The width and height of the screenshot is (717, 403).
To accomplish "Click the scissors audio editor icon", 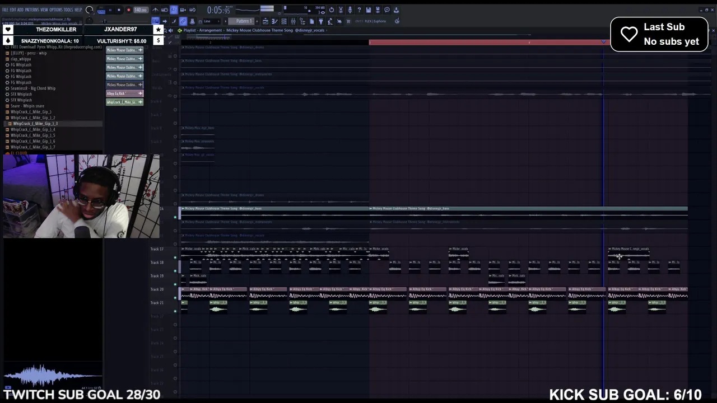I will tap(341, 10).
